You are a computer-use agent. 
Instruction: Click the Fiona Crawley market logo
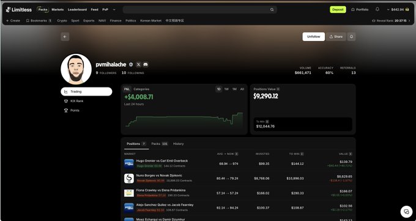pos(129,193)
